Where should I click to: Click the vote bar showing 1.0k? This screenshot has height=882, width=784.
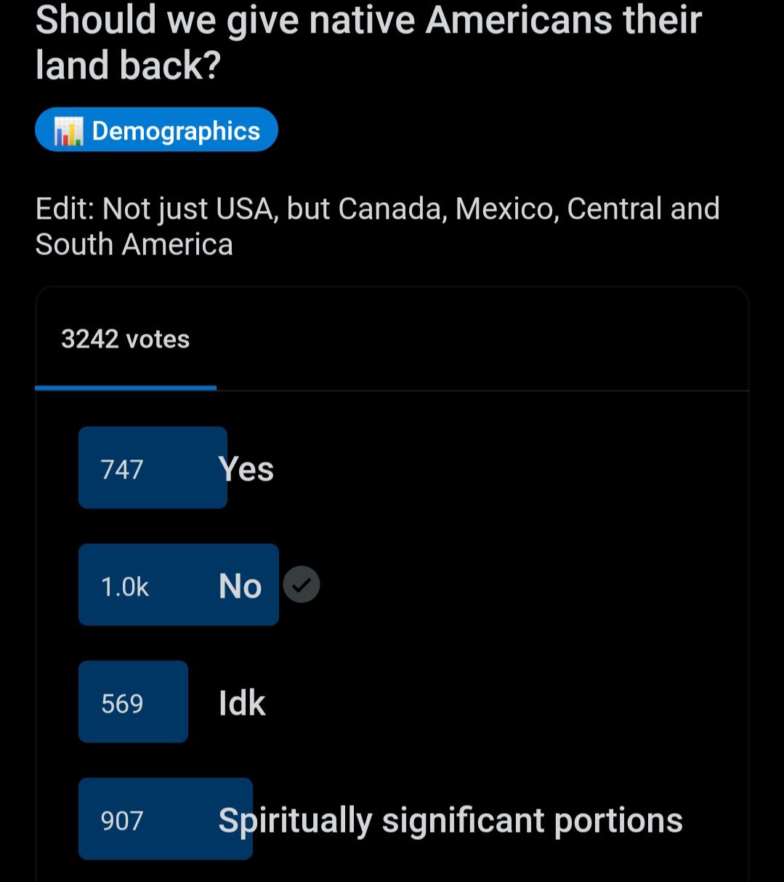pos(178,585)
